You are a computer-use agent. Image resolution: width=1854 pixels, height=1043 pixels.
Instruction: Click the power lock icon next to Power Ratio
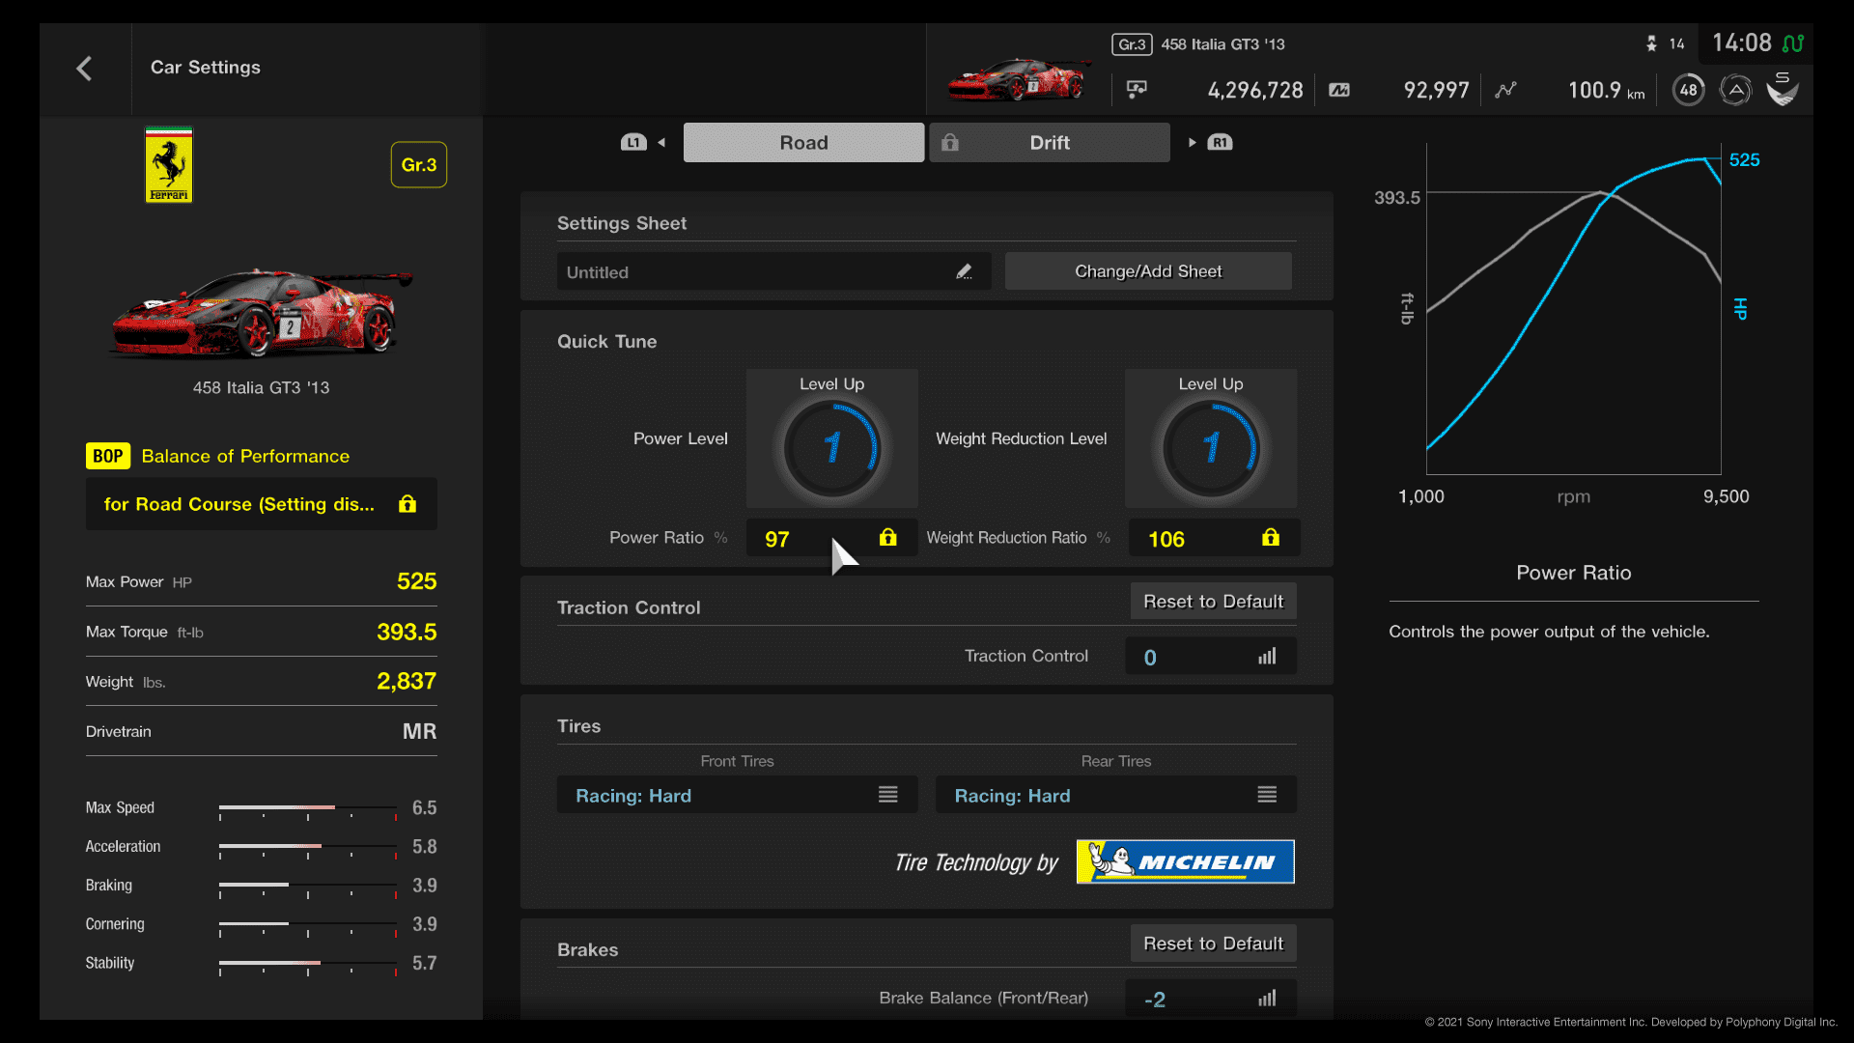pos(887,537)
